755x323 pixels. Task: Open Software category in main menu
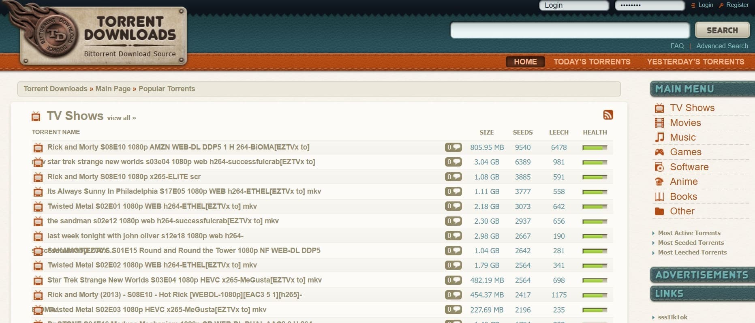pyautogui.click(x=689, y=167)
